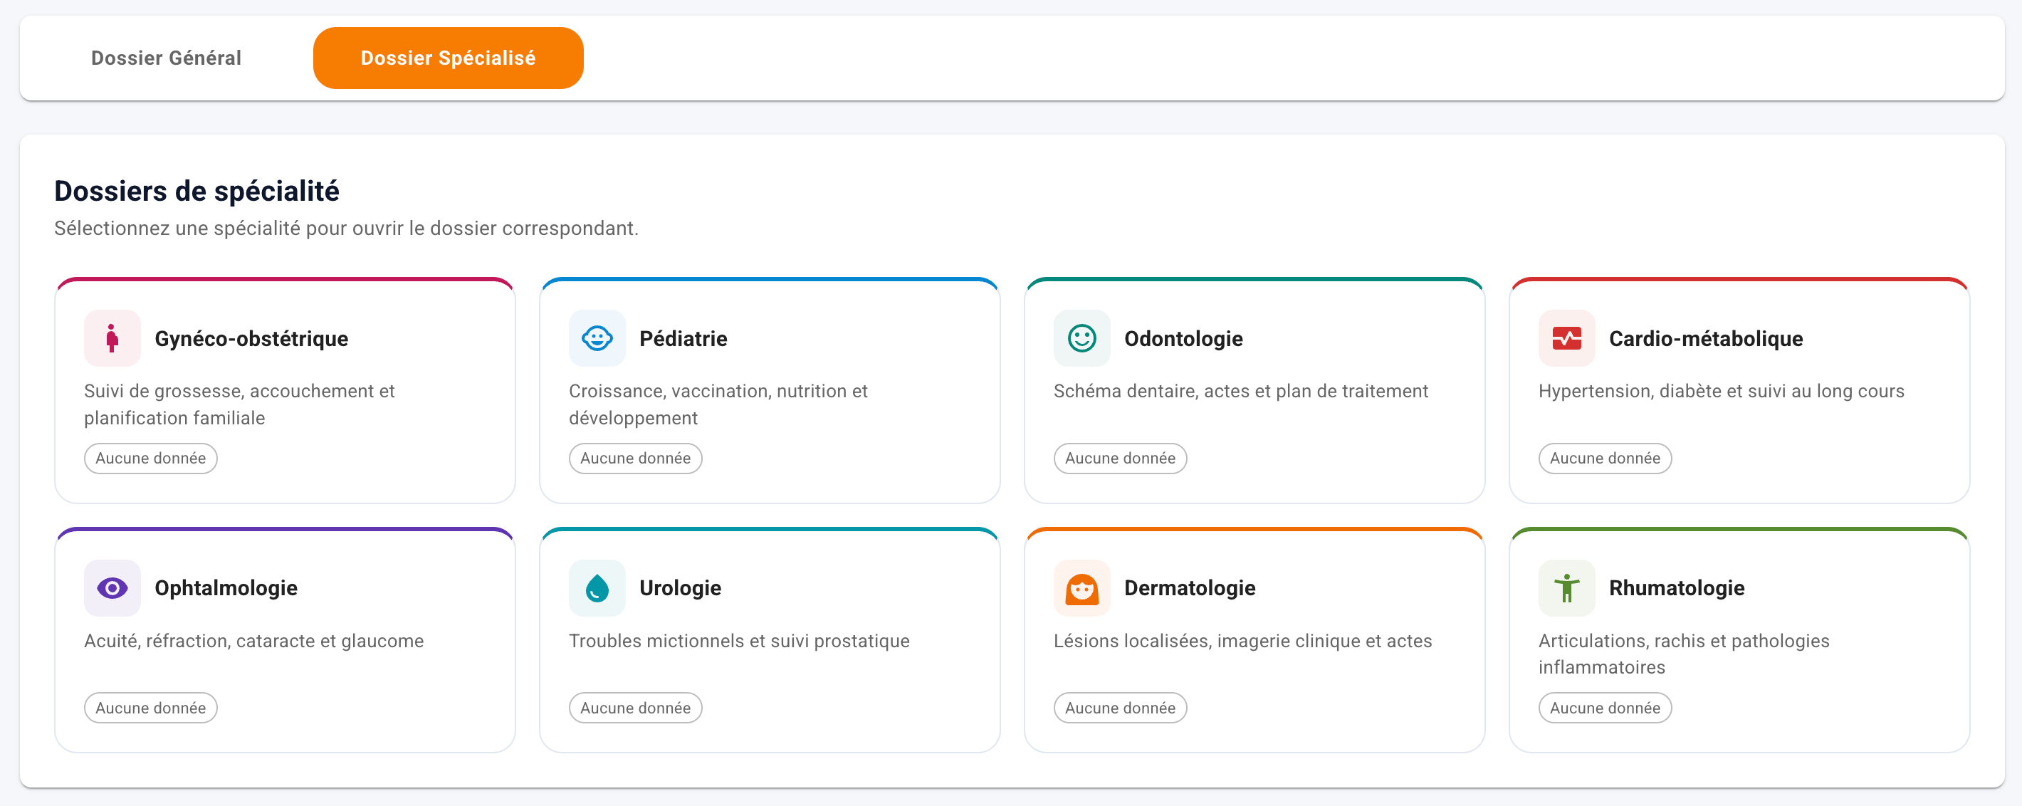2022x806 pixels.
Task: Switch to the Dossier Général tab
Action: [167, 58]
